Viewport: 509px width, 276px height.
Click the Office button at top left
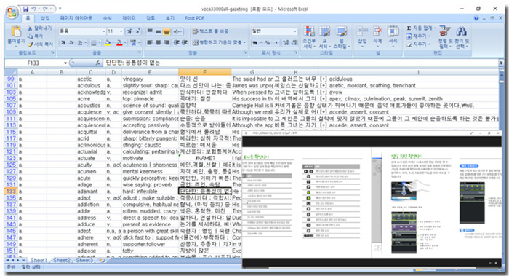pyautogui.click(x=12, y=12)
